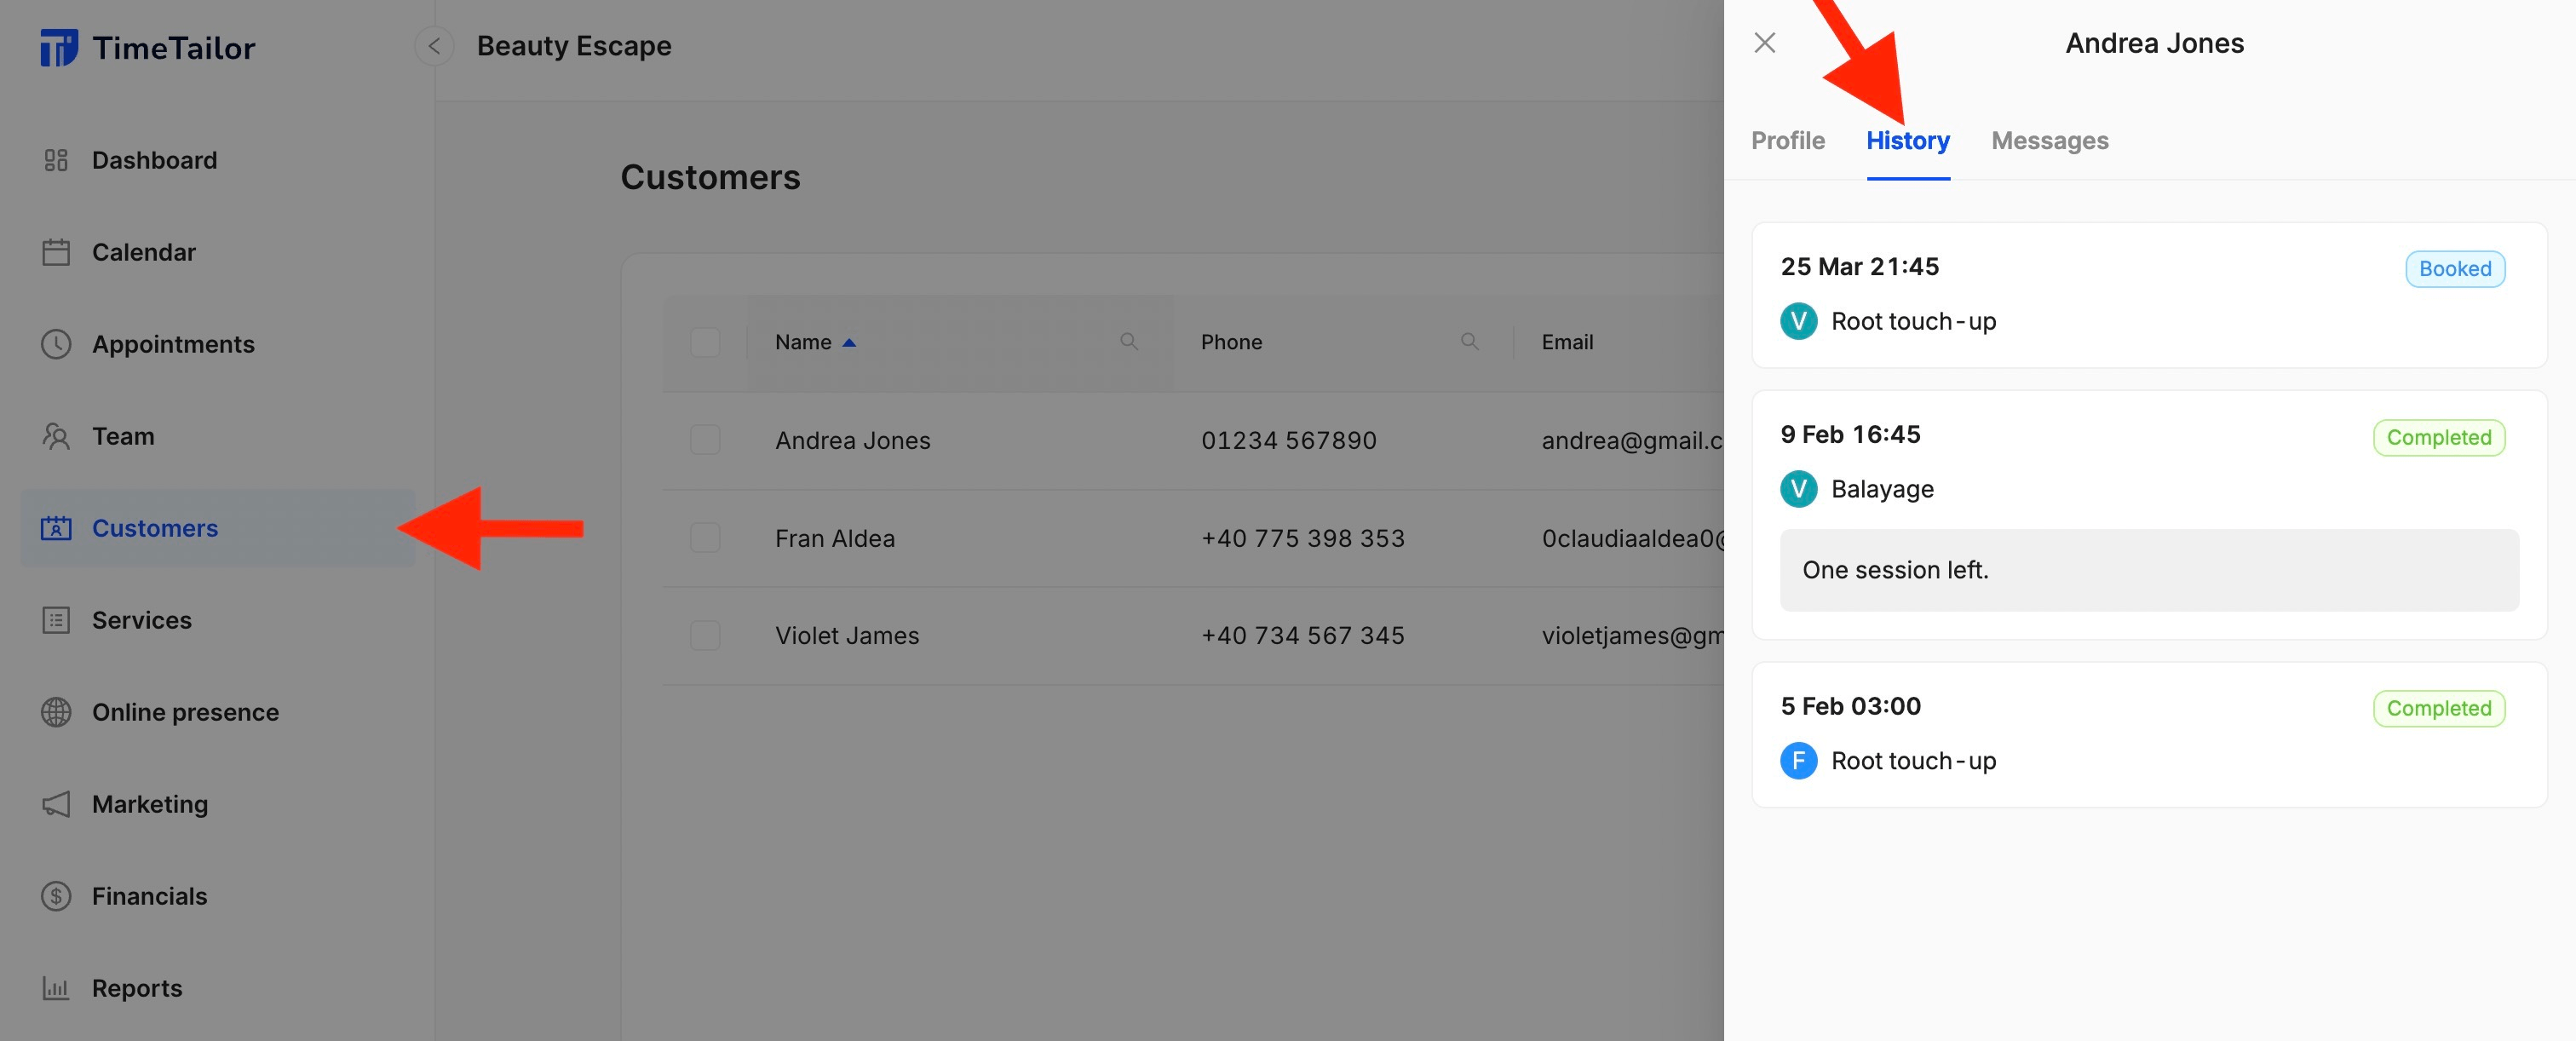Screen dimensions: 2576x1041
Task: Check the select-all checkbox in the table header
Action: coord(705,342)
